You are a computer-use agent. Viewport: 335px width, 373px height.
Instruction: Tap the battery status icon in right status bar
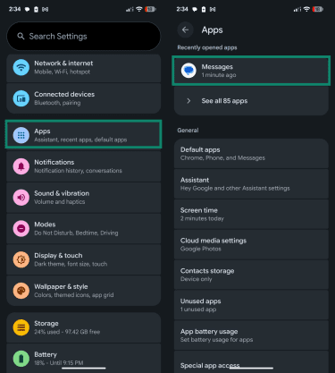tap(318, 9)
